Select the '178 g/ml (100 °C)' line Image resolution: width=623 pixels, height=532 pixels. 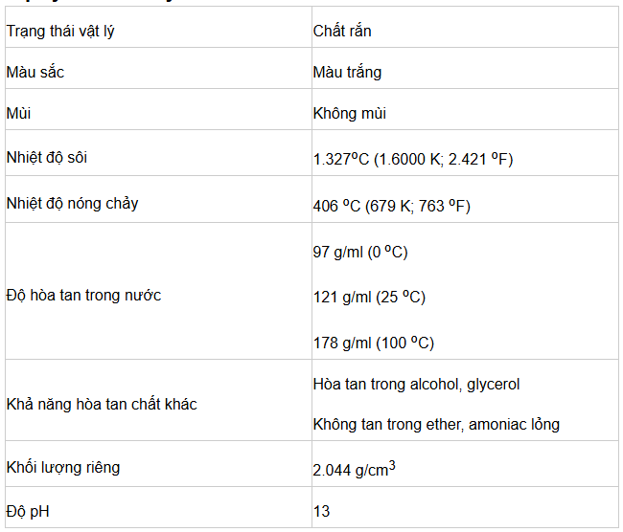tap(374, 343)
